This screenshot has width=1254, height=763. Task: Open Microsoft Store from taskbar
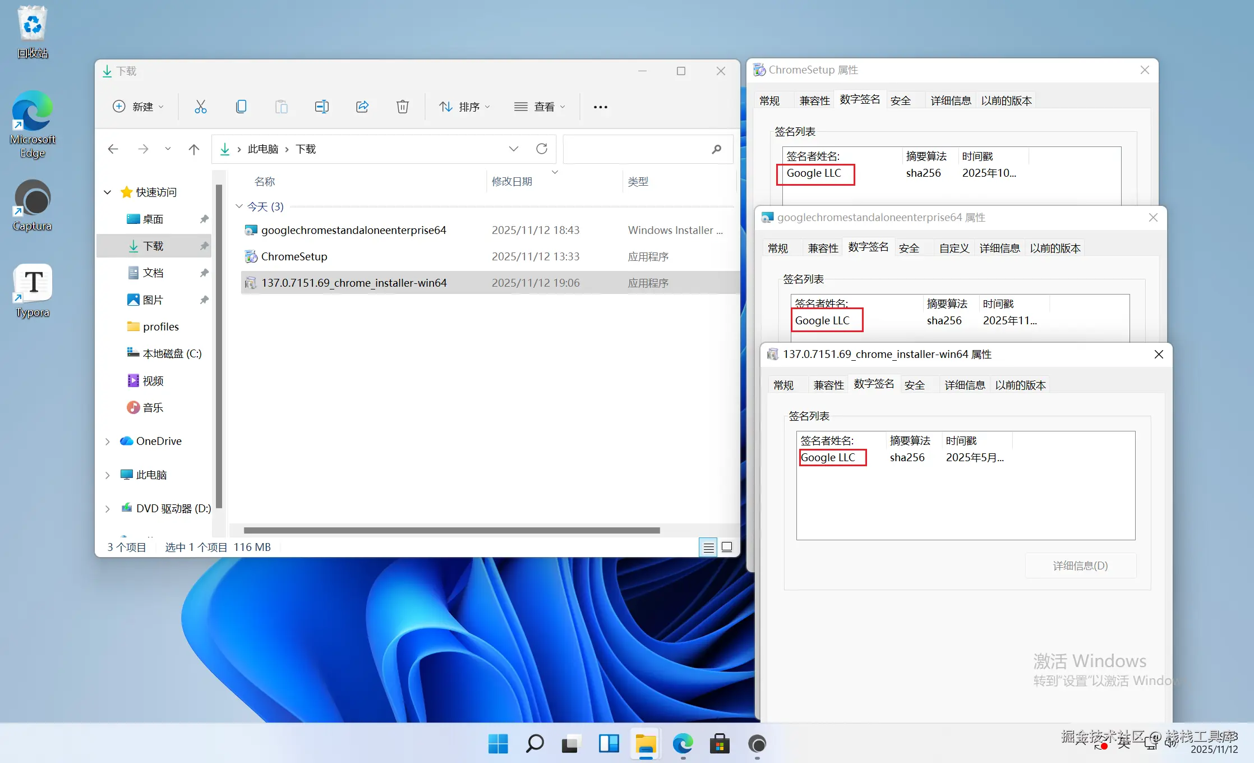(720, 744)
